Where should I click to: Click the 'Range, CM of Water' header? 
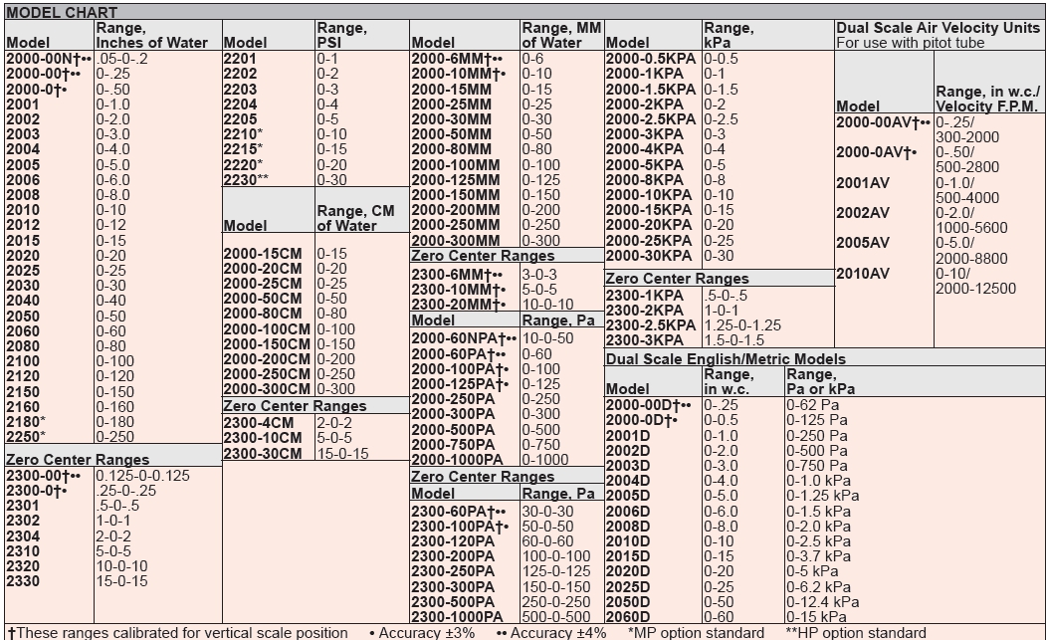(x=348, y=218)
